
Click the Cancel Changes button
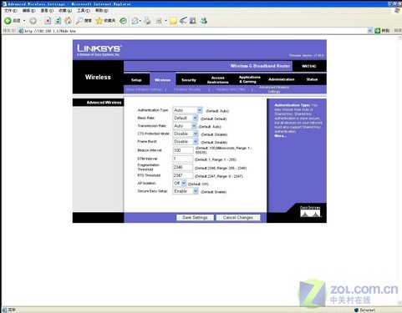[x=238, y=218]
